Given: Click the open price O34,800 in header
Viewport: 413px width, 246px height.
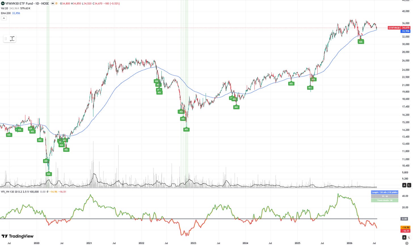Looking at the screenshot, I should point(65,3).
